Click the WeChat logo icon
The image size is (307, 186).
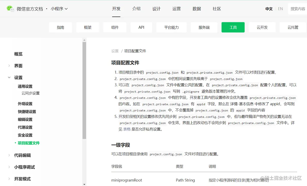(x=10, y=9)
